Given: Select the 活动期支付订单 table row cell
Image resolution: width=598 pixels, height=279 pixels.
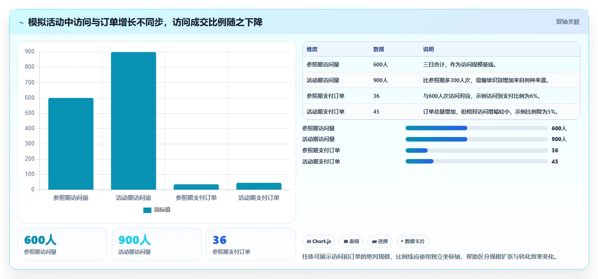Looking at the screenshot, I should tap(325, 112).
